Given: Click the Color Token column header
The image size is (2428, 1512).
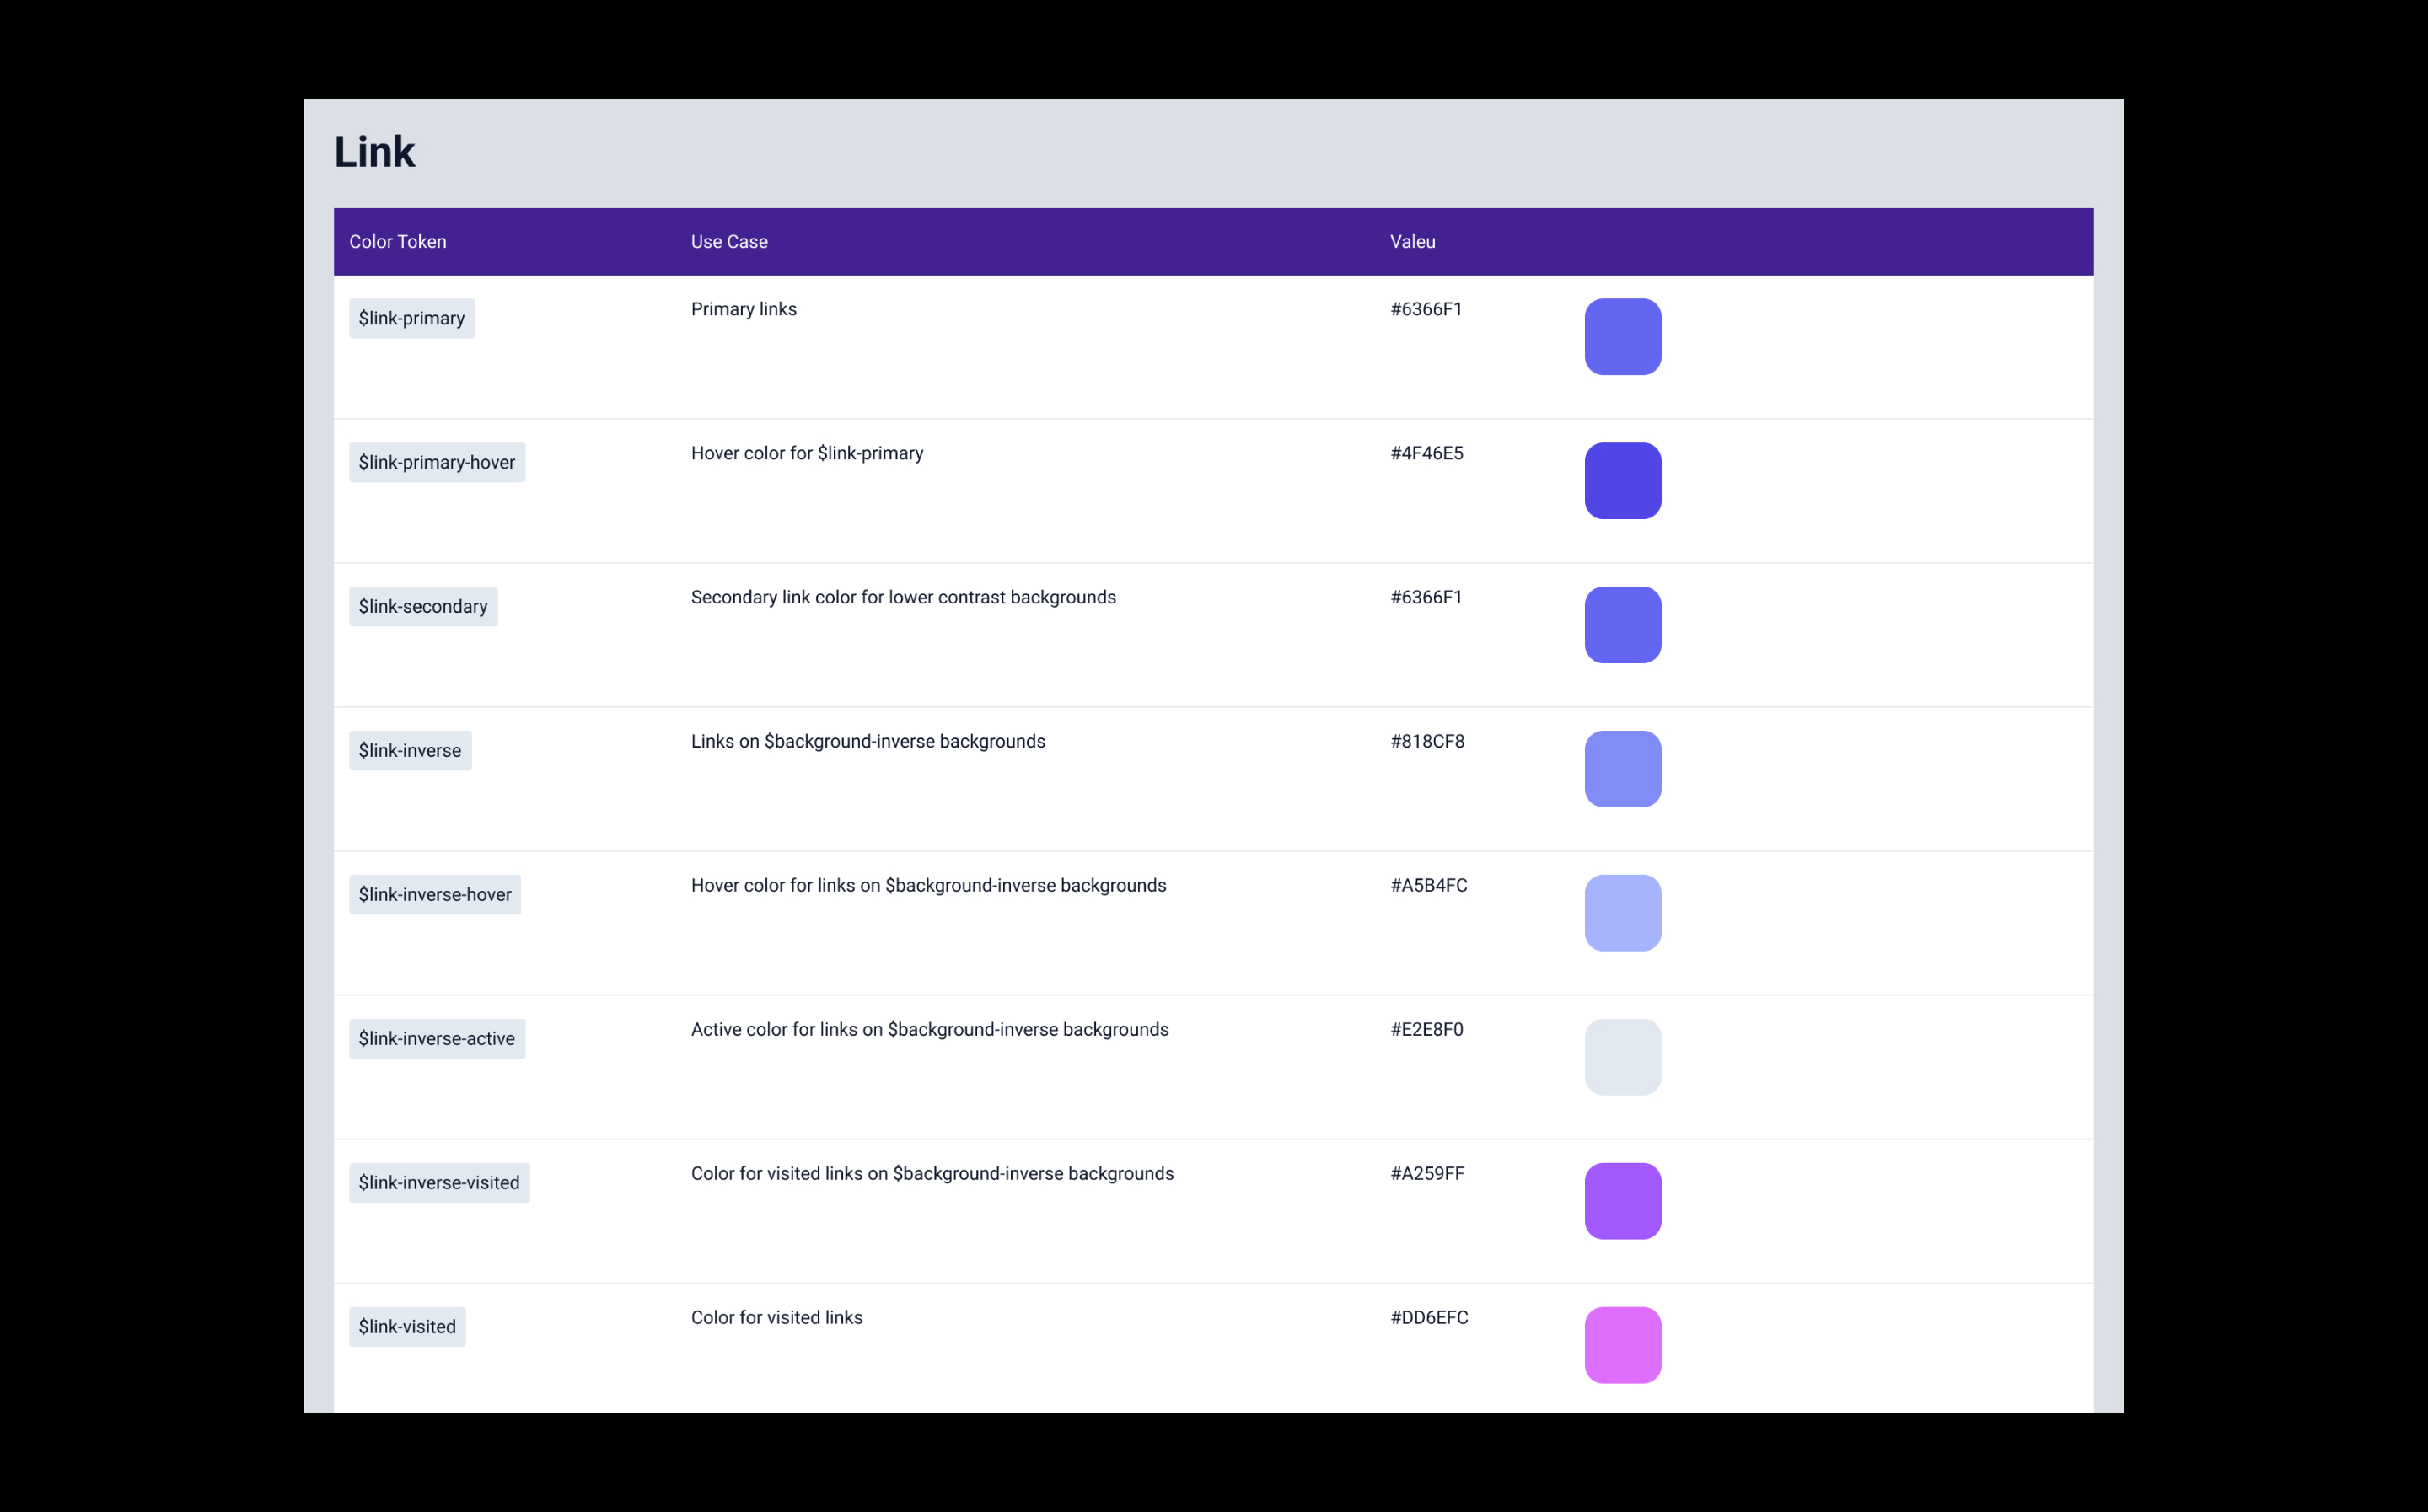Looking at the screenshot, I should pyautogui.click(x=398, y=242).
